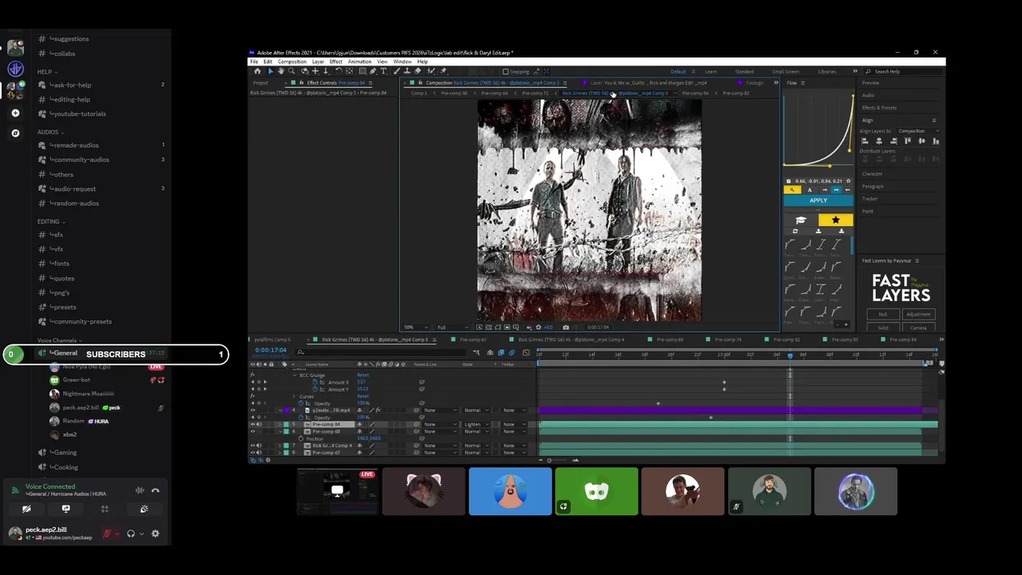Select the Horizontal Type tool
Screen dimensions: 1022x575
click(x=383, y=71)
